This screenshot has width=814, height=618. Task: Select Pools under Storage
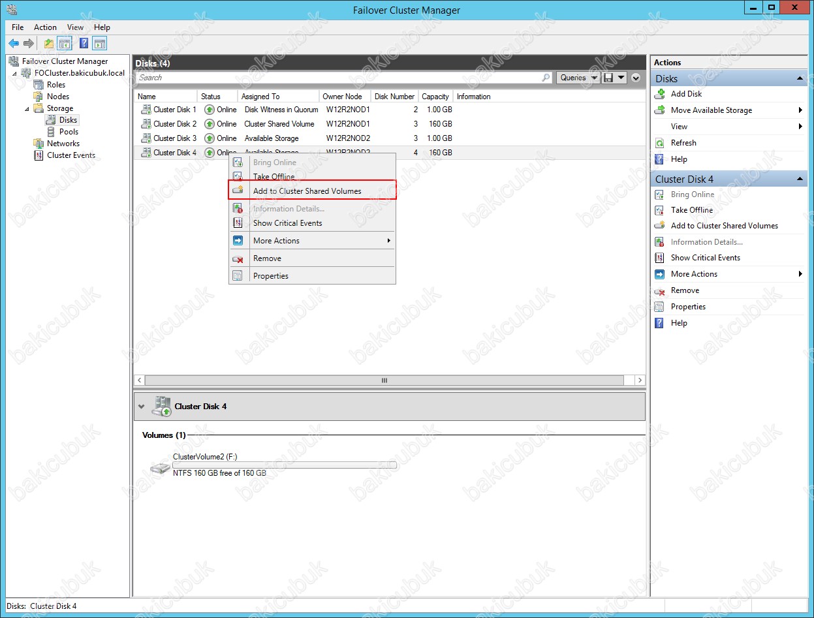click(x=69, y=132)
